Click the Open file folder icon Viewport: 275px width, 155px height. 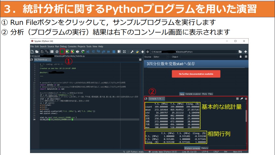tap(37, 52)
